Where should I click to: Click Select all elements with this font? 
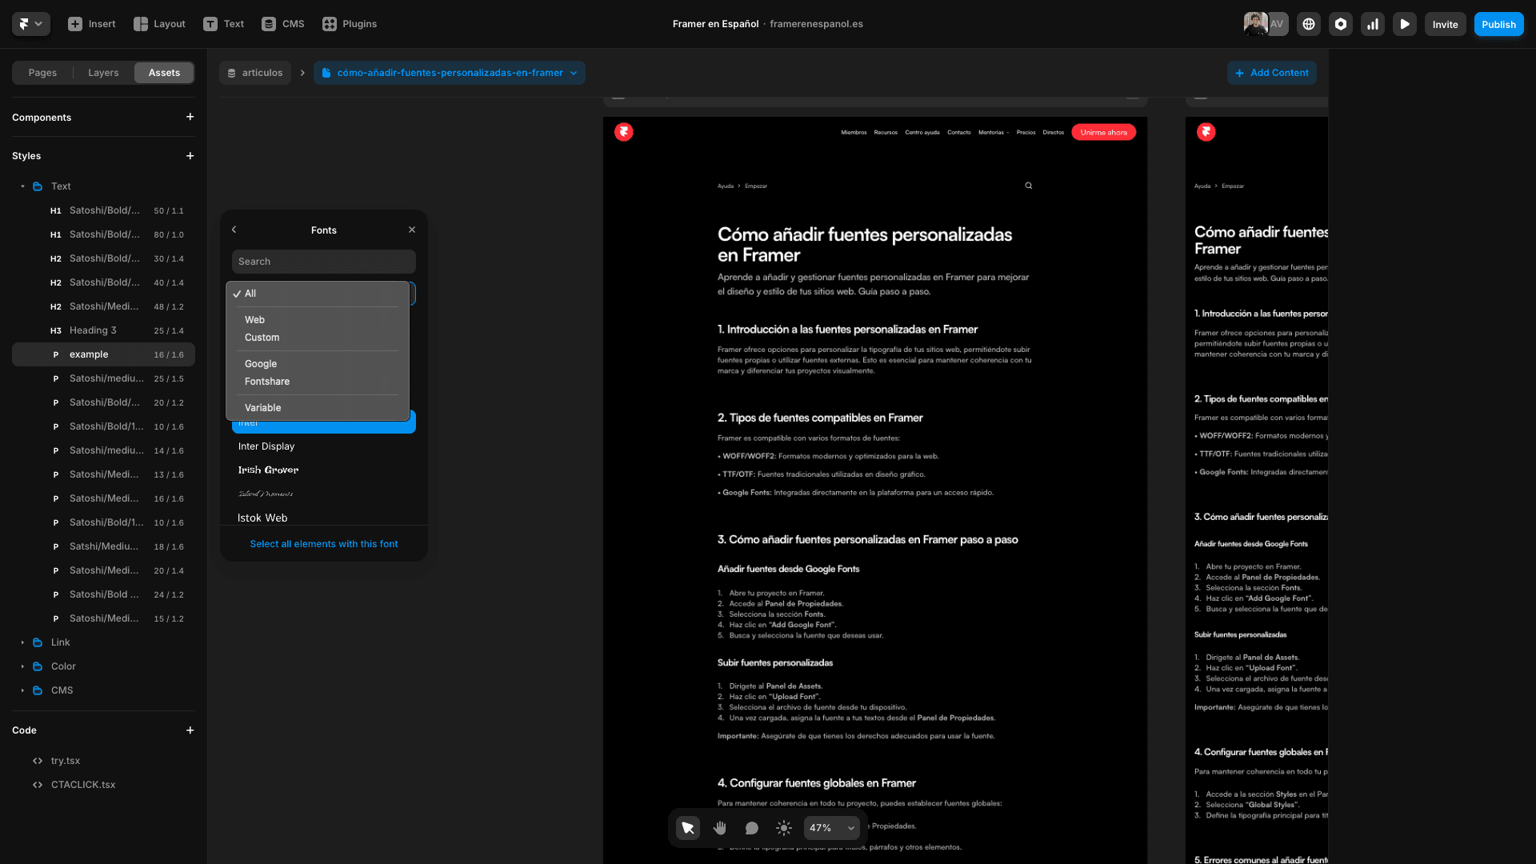[x=324, y=544]
